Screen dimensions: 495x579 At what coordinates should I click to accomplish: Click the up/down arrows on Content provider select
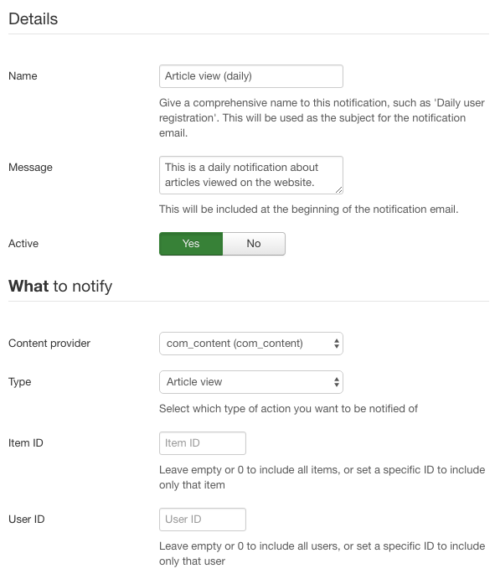336,344
